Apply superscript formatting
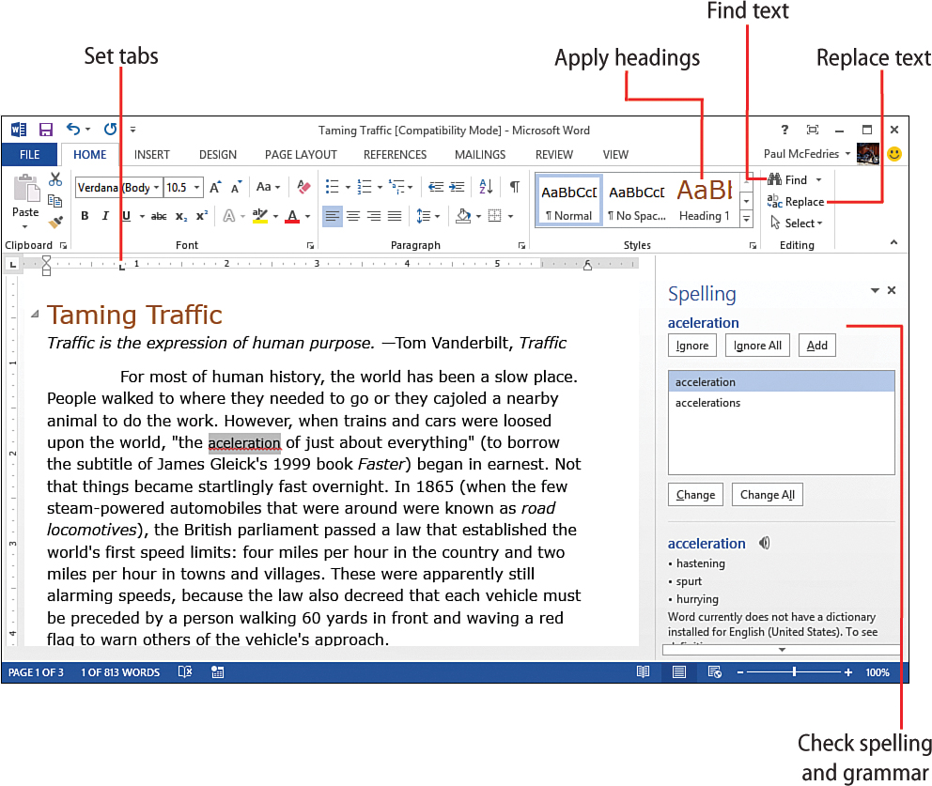Image resolution: width=932 pixels, height=786 pixels. 202,216
